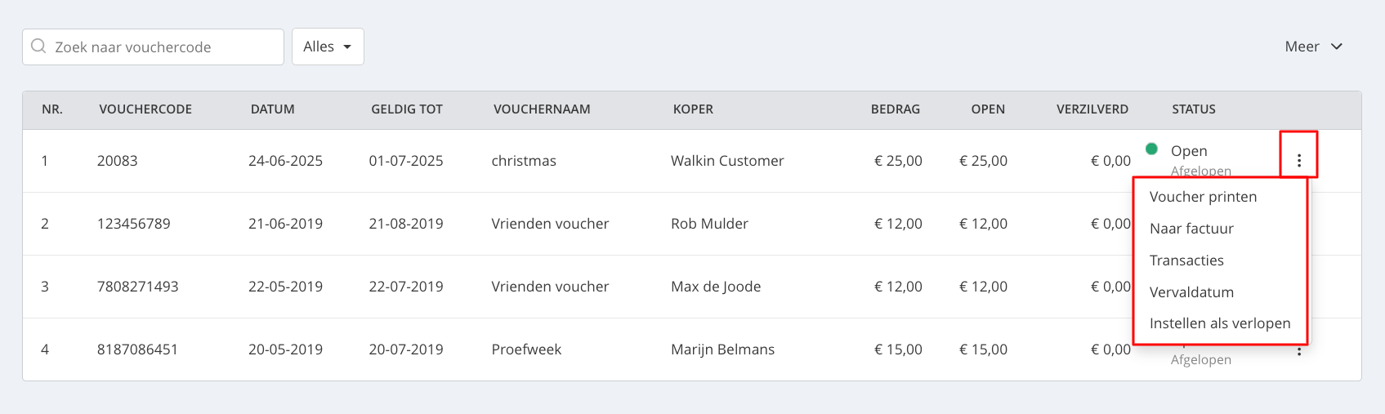Focus the Zoek naar vouchercode field
Image resolution: width=1385 pixels, height=414 pixels.
coord(153,47)
